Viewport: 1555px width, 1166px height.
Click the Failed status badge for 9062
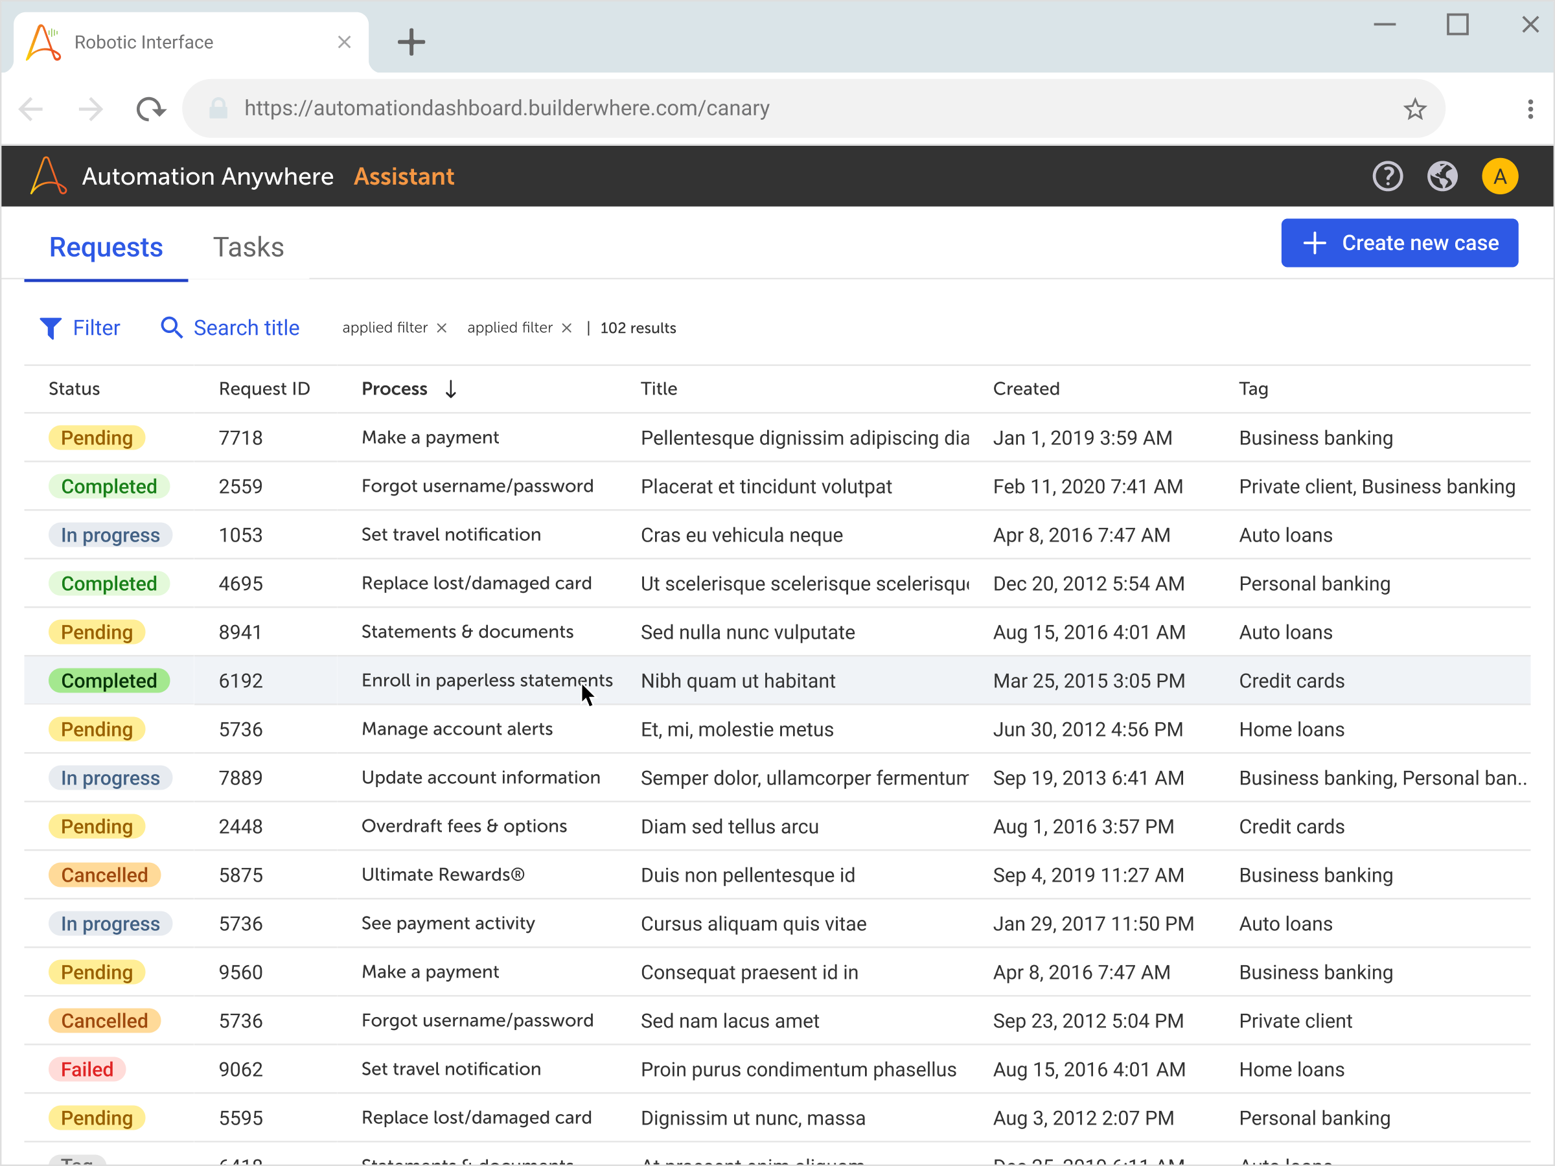click(86, 1069)
